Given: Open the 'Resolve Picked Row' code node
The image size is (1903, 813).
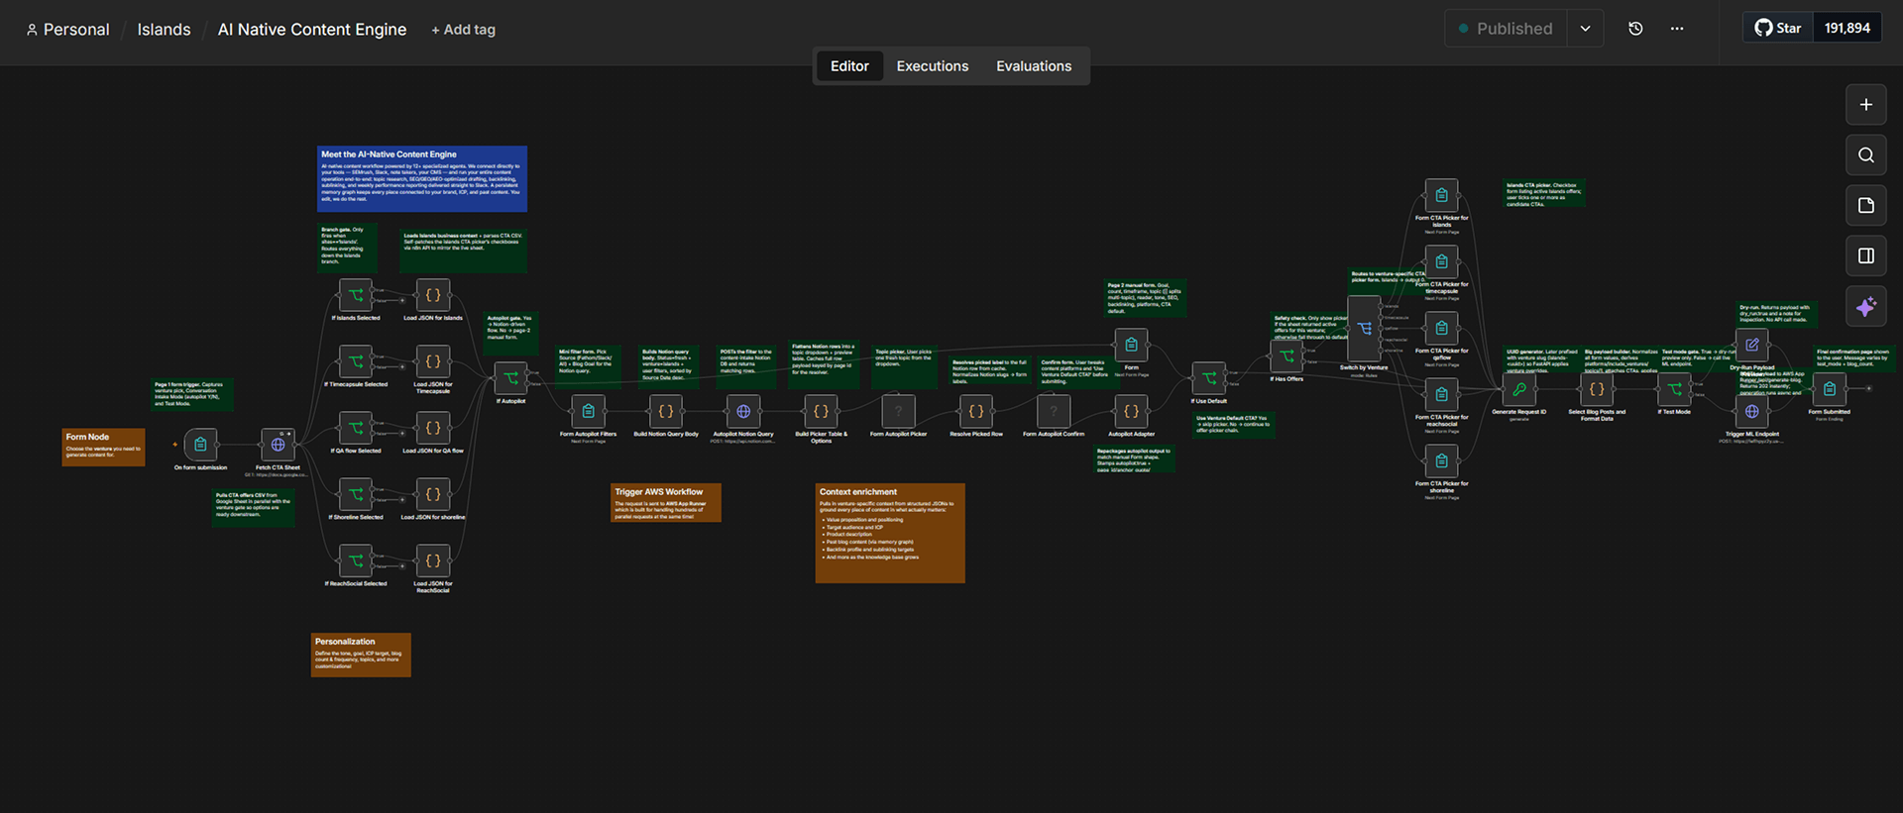Looking at the screenshot, I should (976, 411).
